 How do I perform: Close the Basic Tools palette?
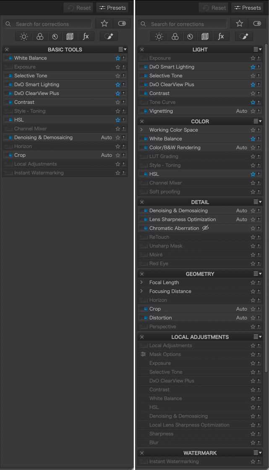[7, 50]
